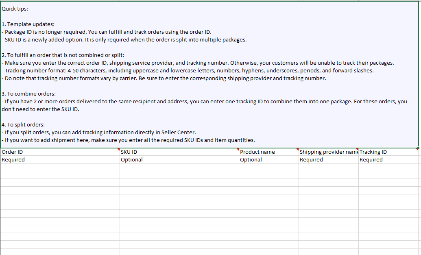Click red comment marker on Tracking ID cell
The height and width of the screenshot is (255, 421).
tap(417, 150)
